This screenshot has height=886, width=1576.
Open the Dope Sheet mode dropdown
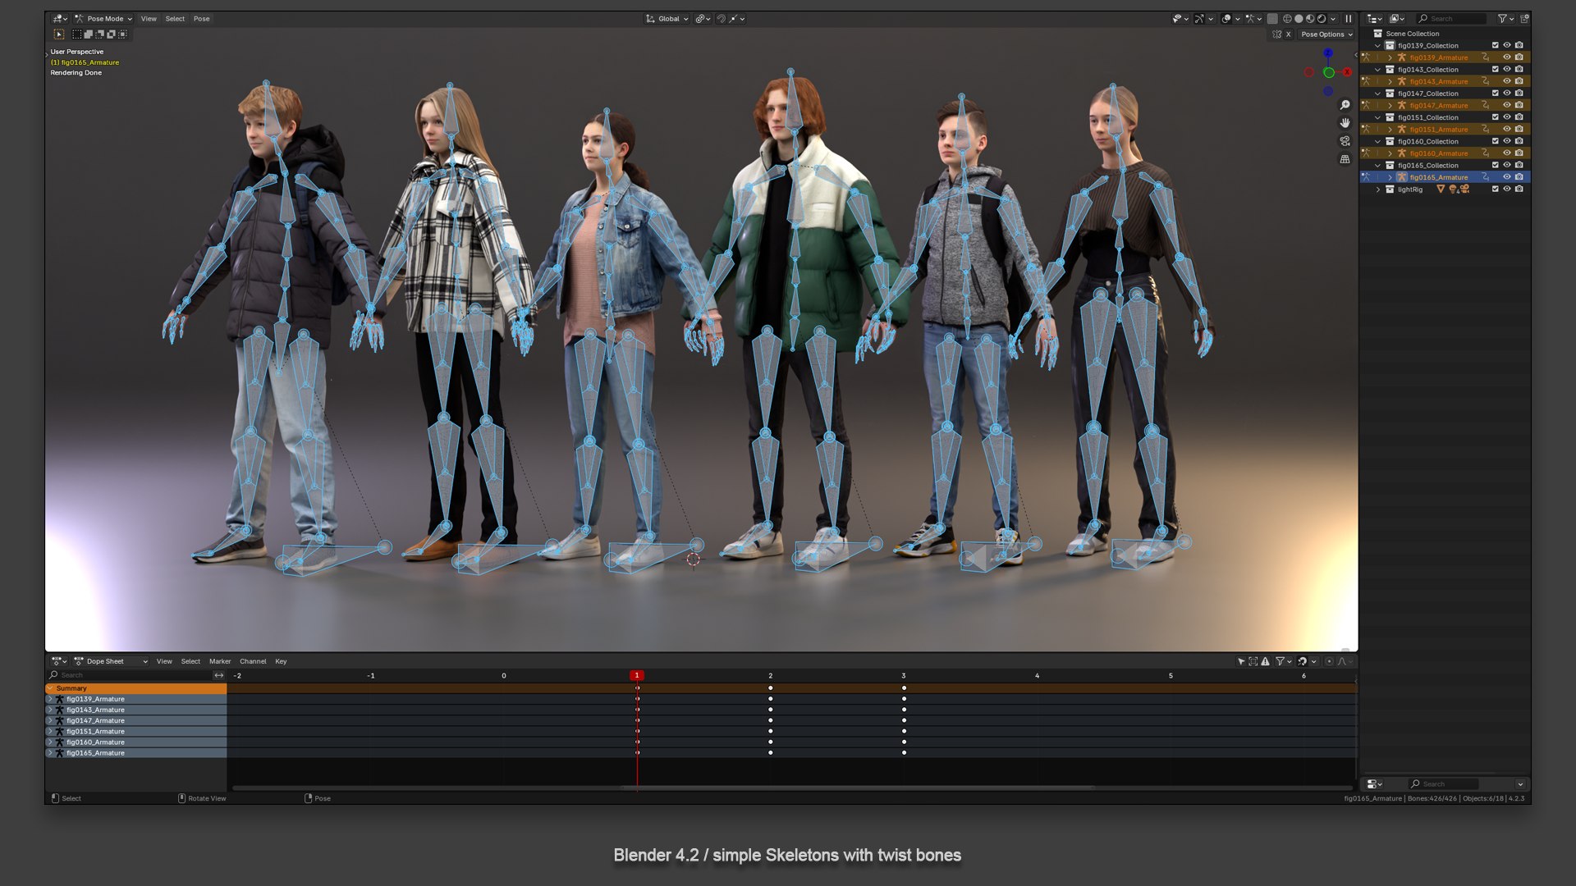(x=111, y=661)
